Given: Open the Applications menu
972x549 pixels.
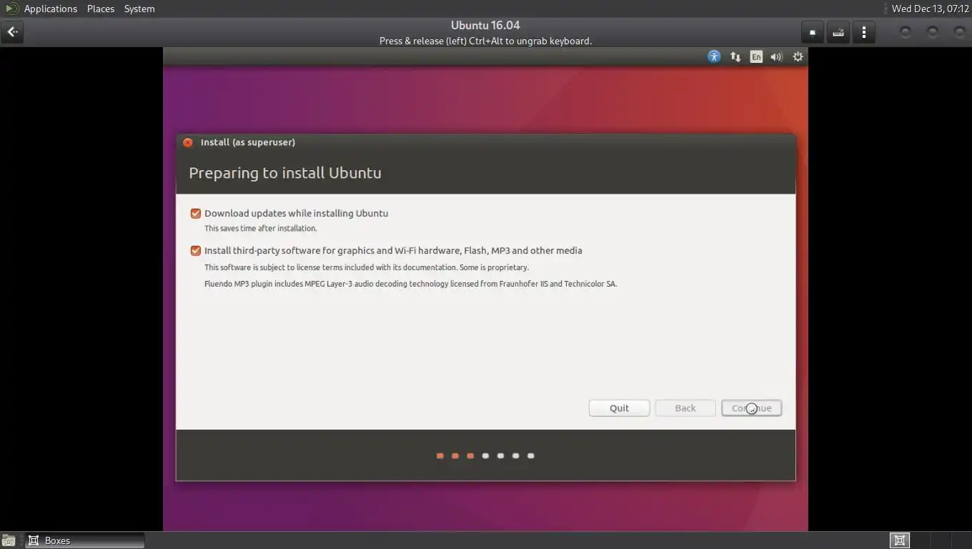Looking at the screenshot, I should [51, 9].
